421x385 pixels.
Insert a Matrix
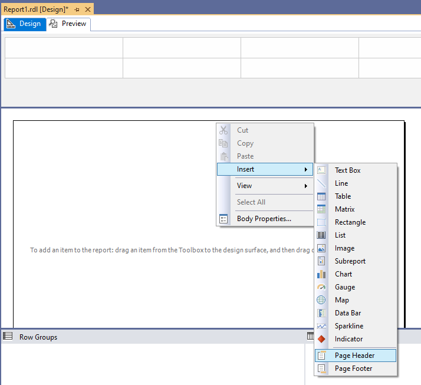(356, 209)
